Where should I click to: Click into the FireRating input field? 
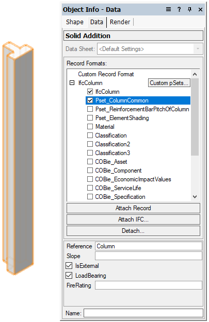149,285
